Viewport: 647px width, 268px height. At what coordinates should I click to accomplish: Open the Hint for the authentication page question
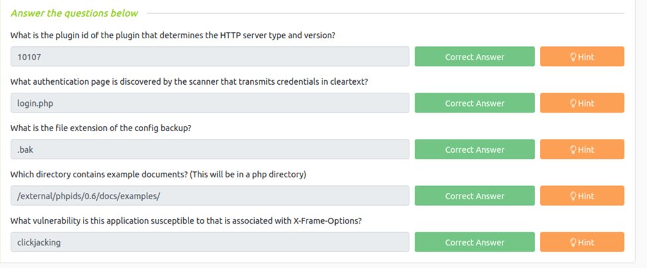coord(582,103)
